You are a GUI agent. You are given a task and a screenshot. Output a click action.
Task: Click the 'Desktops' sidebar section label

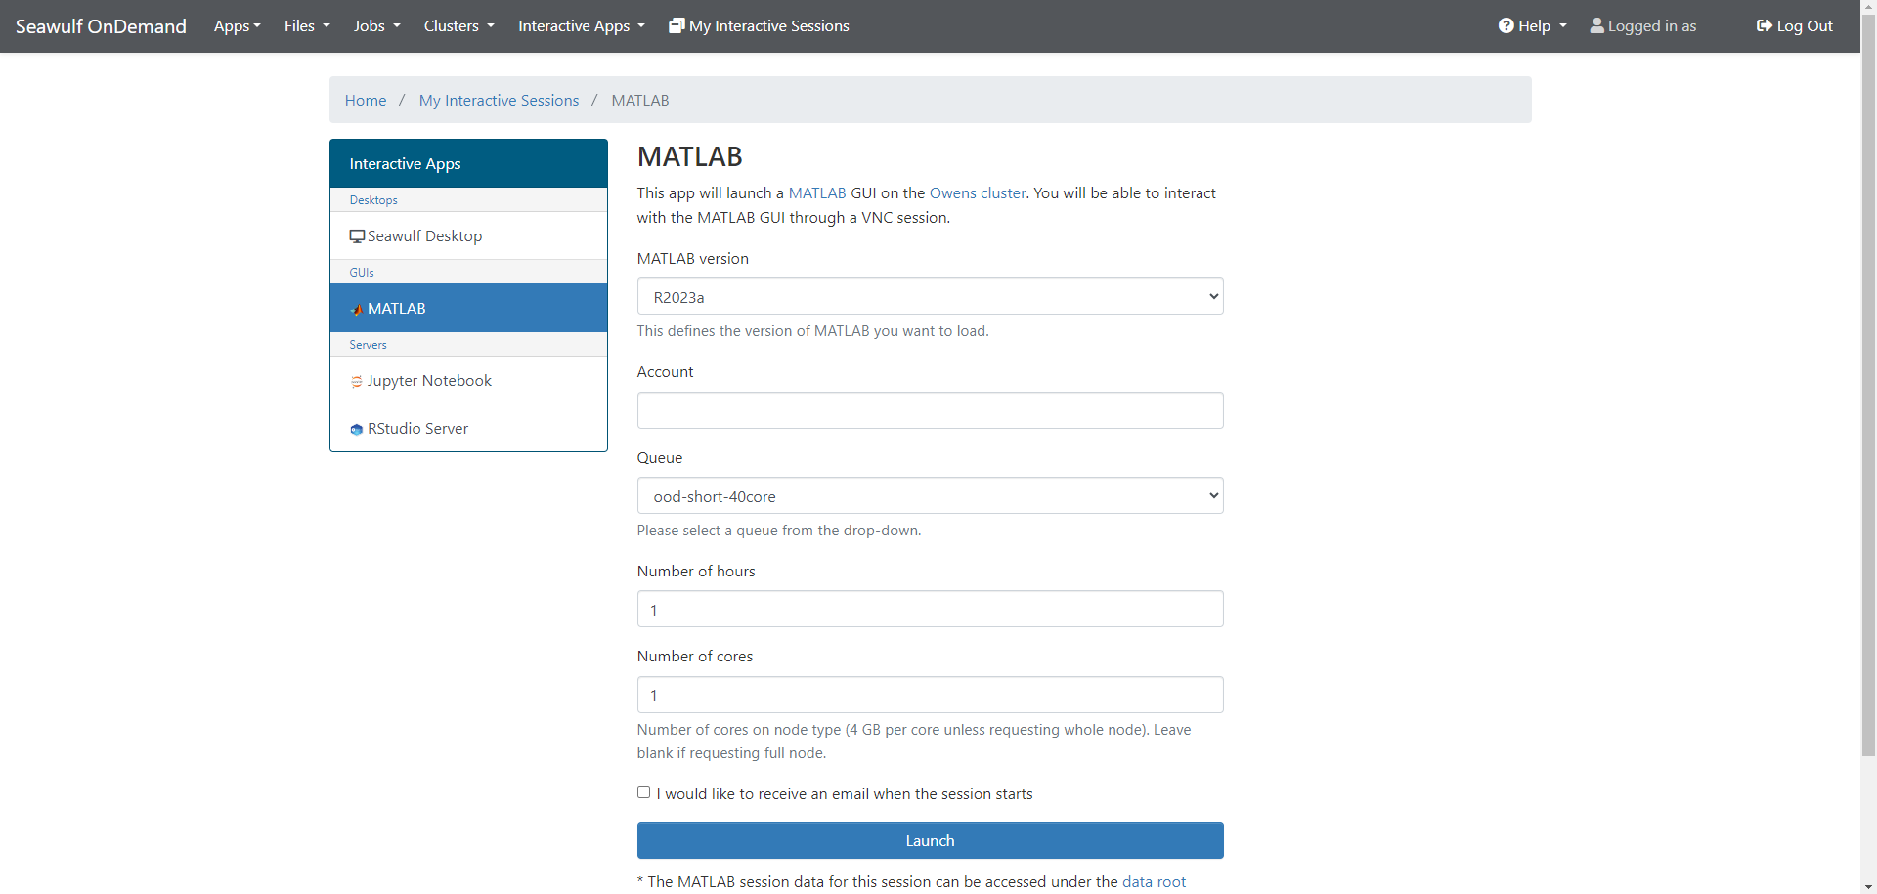373,200
